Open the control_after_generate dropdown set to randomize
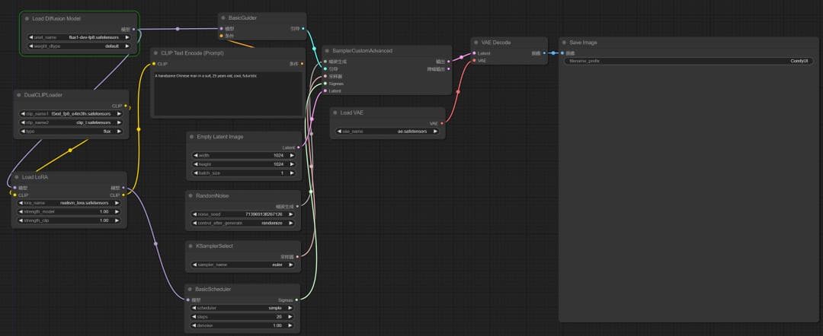 [243, 223]
